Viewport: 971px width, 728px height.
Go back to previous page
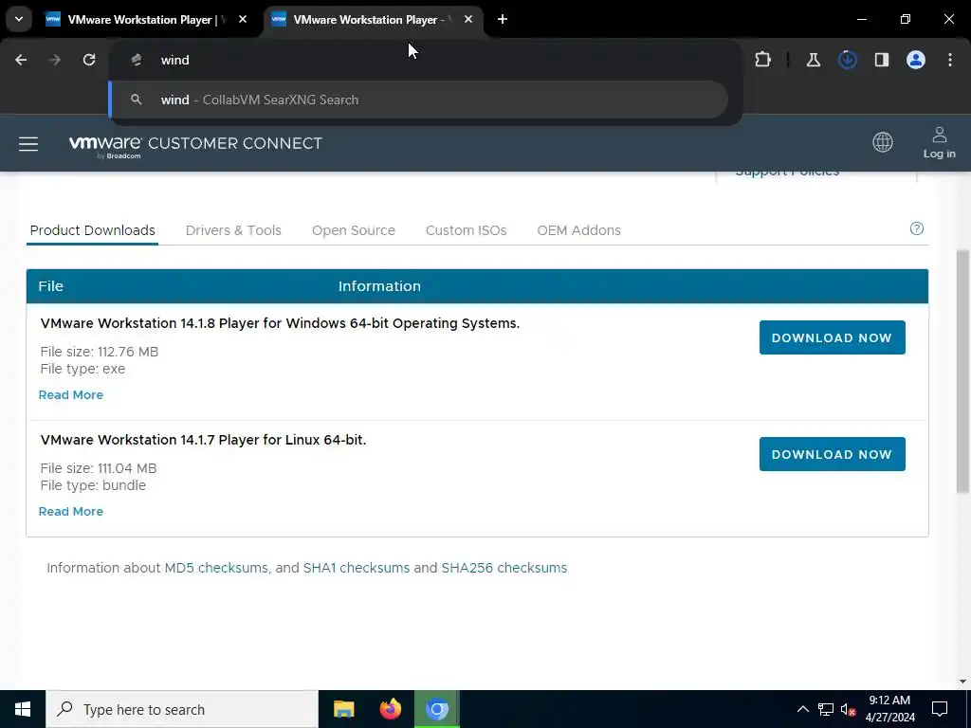[x=21, y=60]
